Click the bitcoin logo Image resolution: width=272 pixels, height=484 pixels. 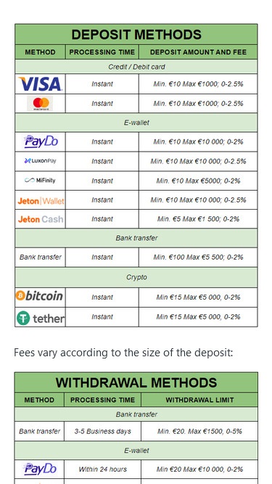click(x=39, y=296)
